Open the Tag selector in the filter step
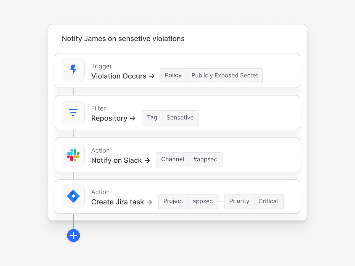 [x=152, y=117]
